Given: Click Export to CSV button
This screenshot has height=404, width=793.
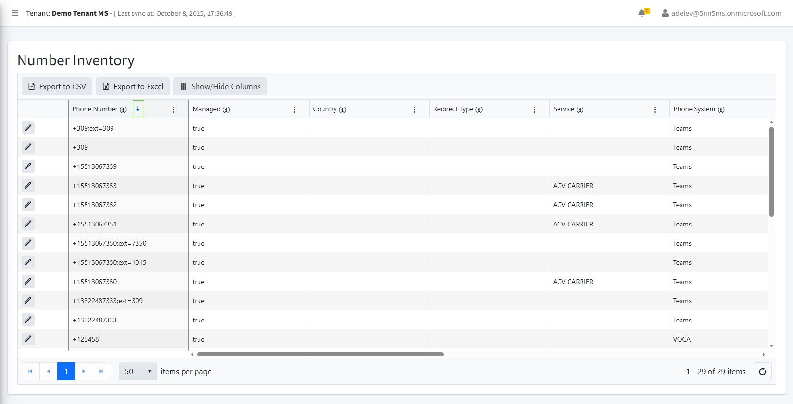Looking at the screenshot, I should coord(57,86).
